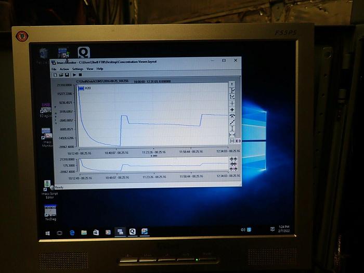Click the 175.3000 value on overview axis
Screen dimensions: 364x273
point(69,165)
